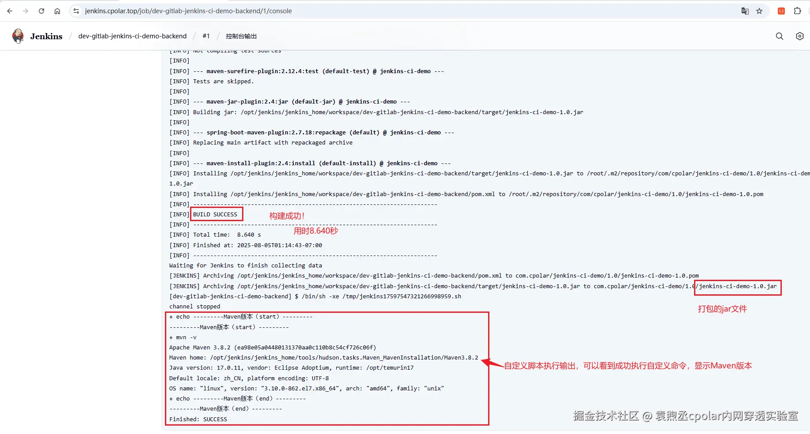Screen dimensions: 810x434
Task: Click spring-boot-maven-plugin:2.7.18:repackage line
Action: point(312,133)
